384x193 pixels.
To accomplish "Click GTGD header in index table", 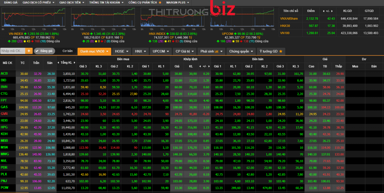I will point(369,11).
